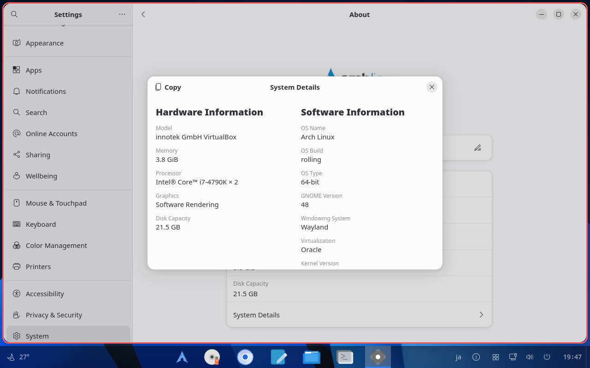
Task: Click the System gear icon
Action: click(17, 336)
